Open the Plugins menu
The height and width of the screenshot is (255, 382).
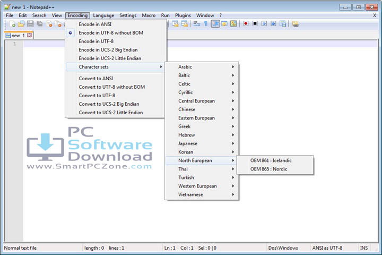pos(183,15)
